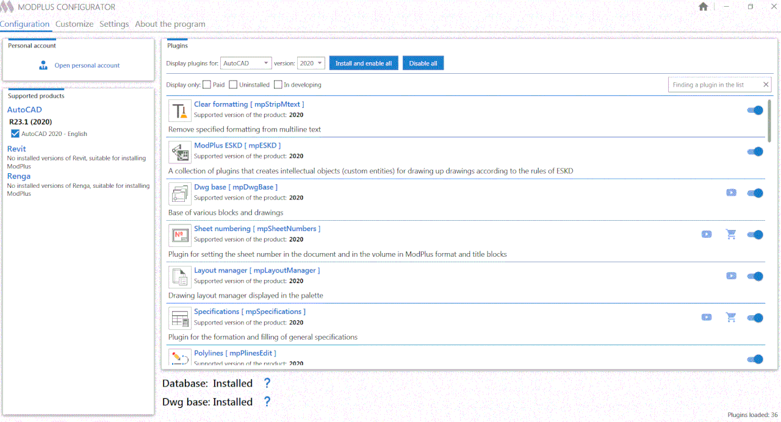Image resolution: width=781 pixels, height=422 pixels.
Task: Toggle Polylines plugin switch
Action: pos(755,359)
